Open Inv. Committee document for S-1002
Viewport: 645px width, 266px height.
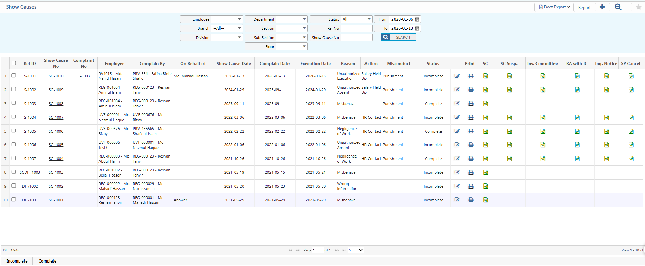coord(543,90)
